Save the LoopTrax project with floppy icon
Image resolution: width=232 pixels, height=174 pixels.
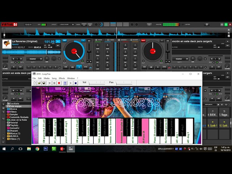pos(44,83)
